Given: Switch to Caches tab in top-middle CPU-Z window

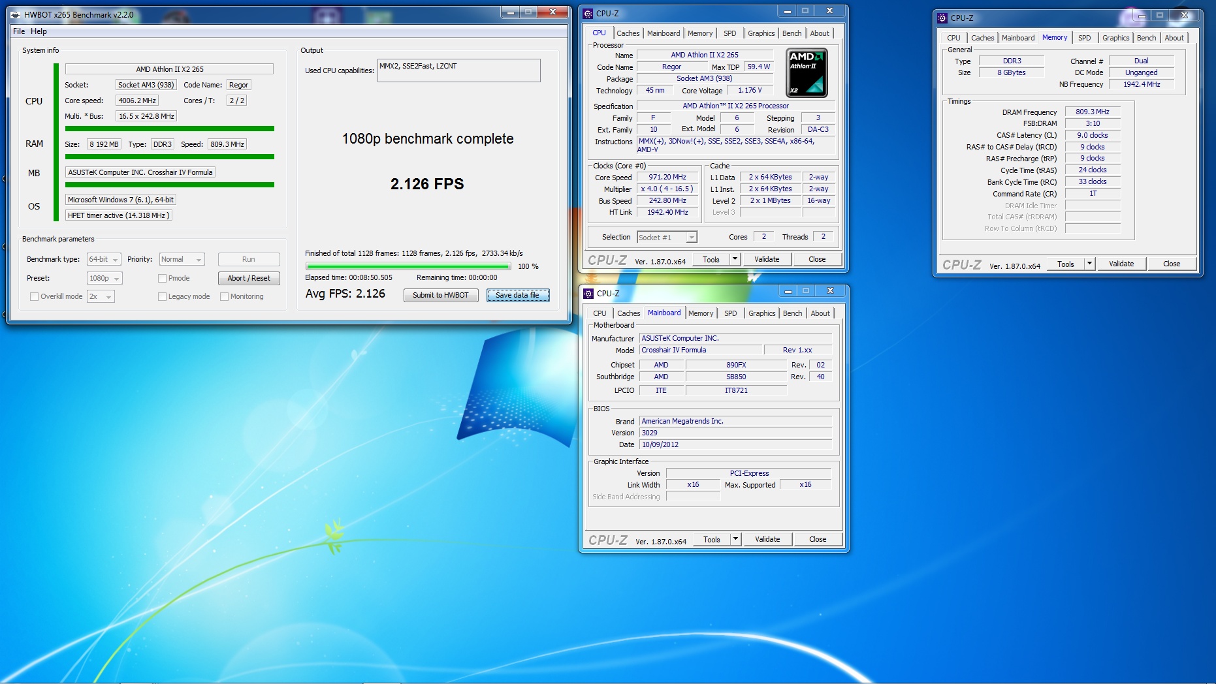Looking at the screenshot, I should pos(628,33).
